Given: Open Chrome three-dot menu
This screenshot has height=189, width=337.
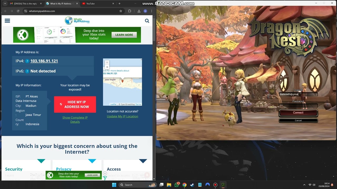Looking at the screenshot, I should click(152, 11).
